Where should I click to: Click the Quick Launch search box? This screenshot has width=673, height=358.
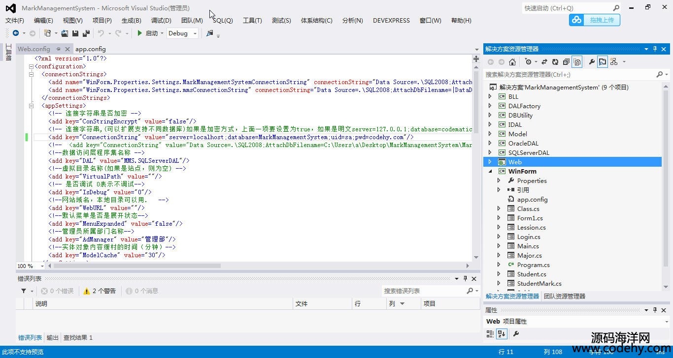(567, 8)
